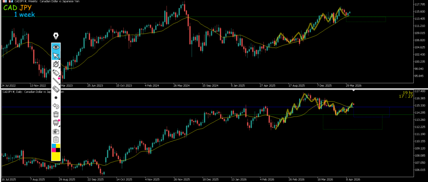Click the crossed-circle tool below the cursor
This screenshot has width=428, height=182.
coord(56,65)
